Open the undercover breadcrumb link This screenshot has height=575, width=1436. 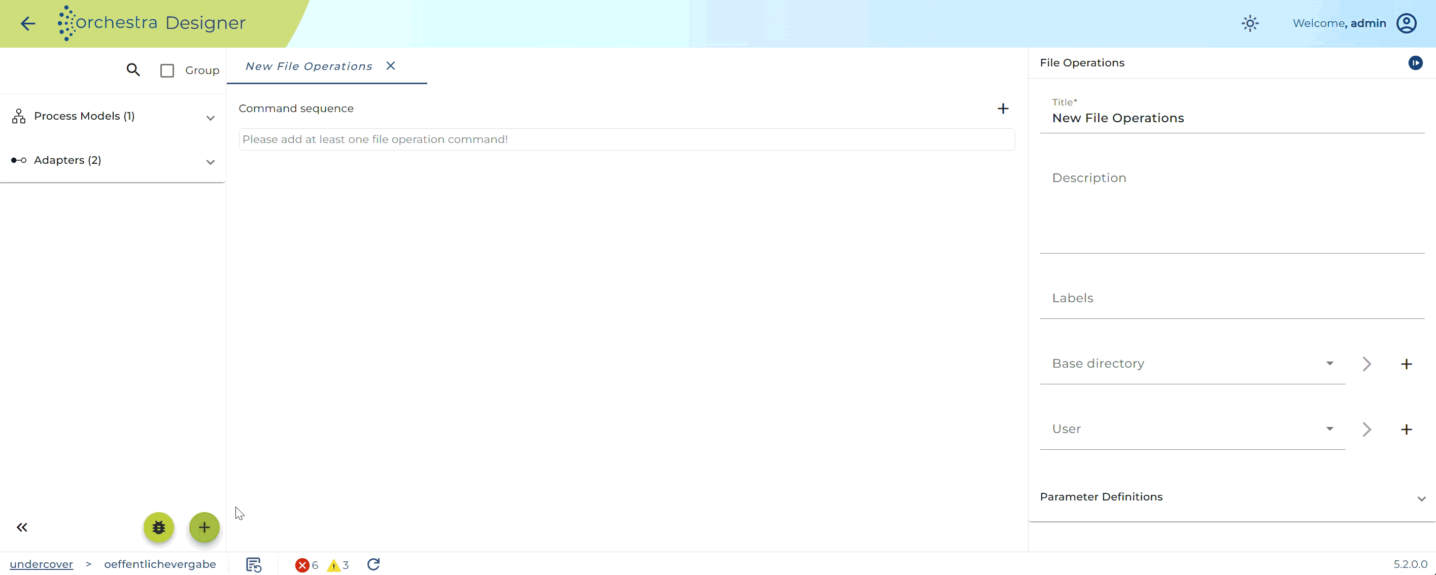pyautogui.click(x=41, y=564)
